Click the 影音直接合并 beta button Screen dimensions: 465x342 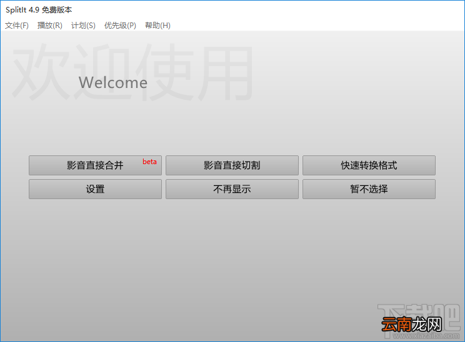tap(95, 165)
